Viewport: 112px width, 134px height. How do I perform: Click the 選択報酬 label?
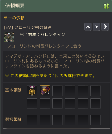click(13, 120)
